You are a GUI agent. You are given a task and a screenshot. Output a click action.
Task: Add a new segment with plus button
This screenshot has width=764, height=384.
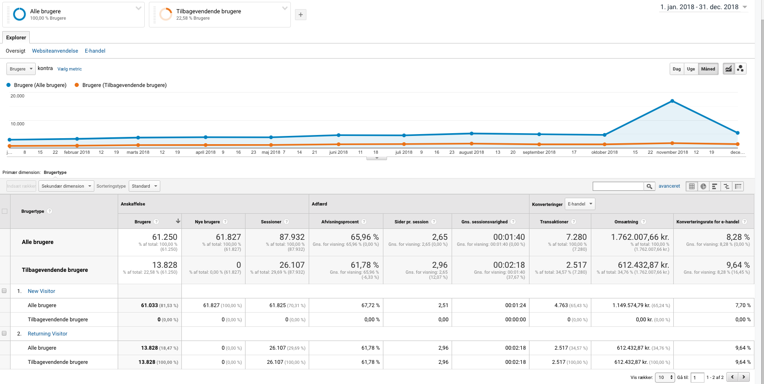pyautogui.click(x=300, y=15)
